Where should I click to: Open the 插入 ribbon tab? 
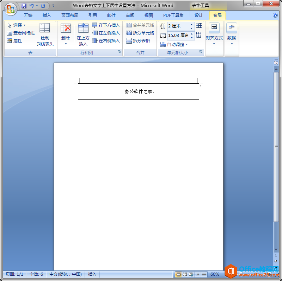(x=47, y=15)
